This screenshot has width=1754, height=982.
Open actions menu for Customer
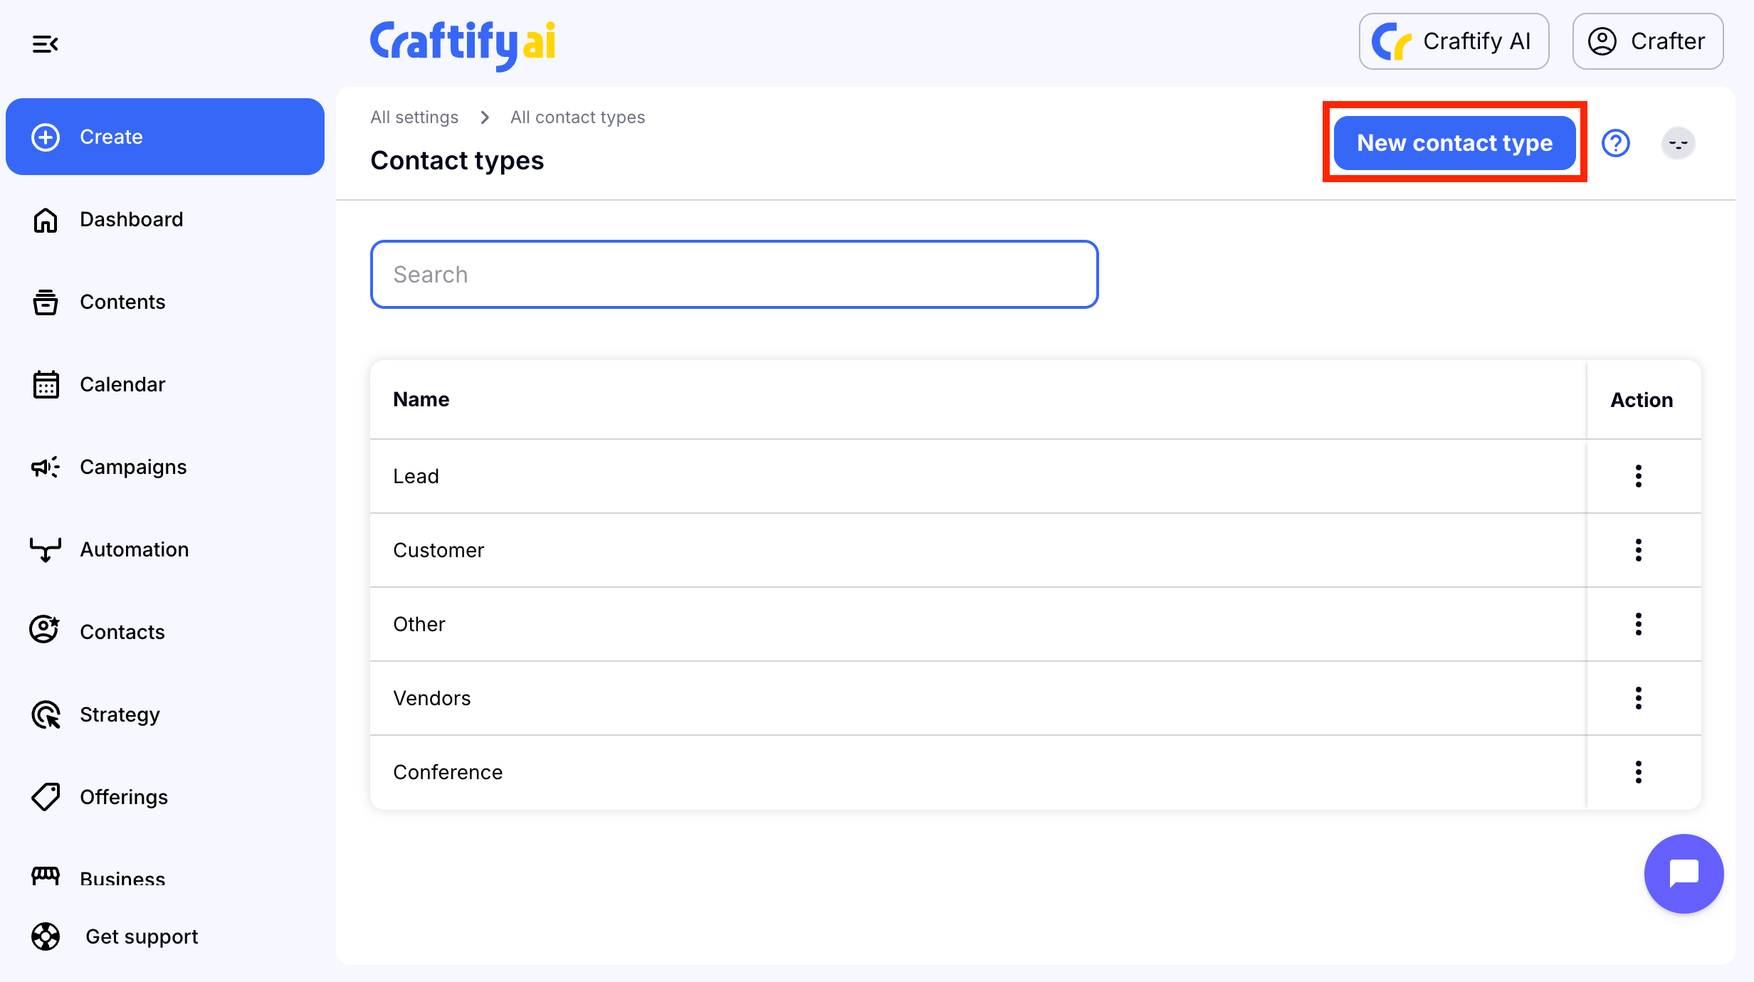tap(1638, 550)
